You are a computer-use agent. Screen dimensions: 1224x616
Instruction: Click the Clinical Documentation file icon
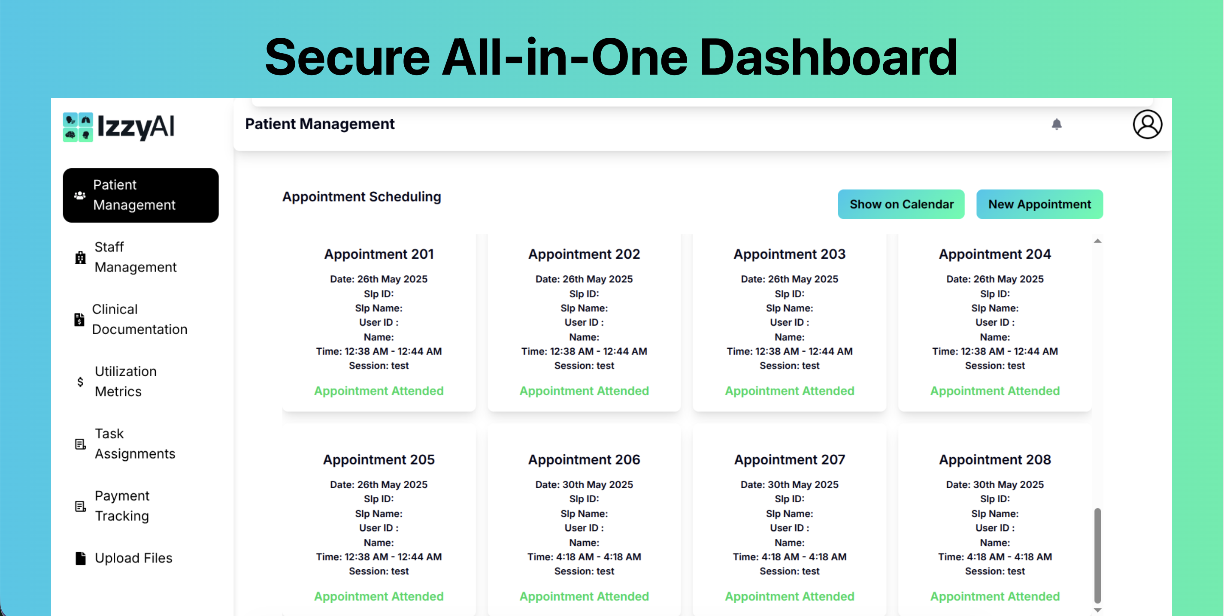click(79, 320)
